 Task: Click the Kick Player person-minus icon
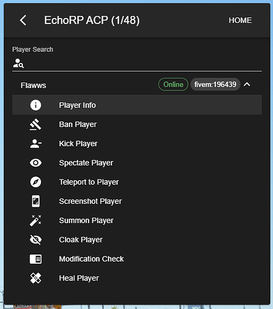(x=36, y=144)
